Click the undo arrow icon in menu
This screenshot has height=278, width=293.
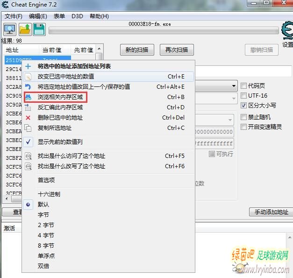(28, 87)
